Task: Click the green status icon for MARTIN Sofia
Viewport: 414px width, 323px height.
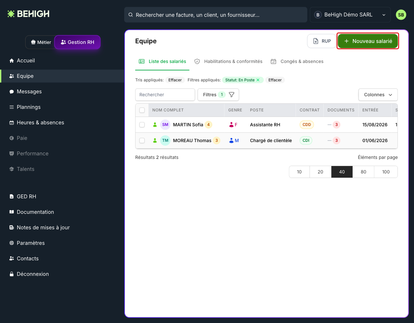Action: [155, 125]
